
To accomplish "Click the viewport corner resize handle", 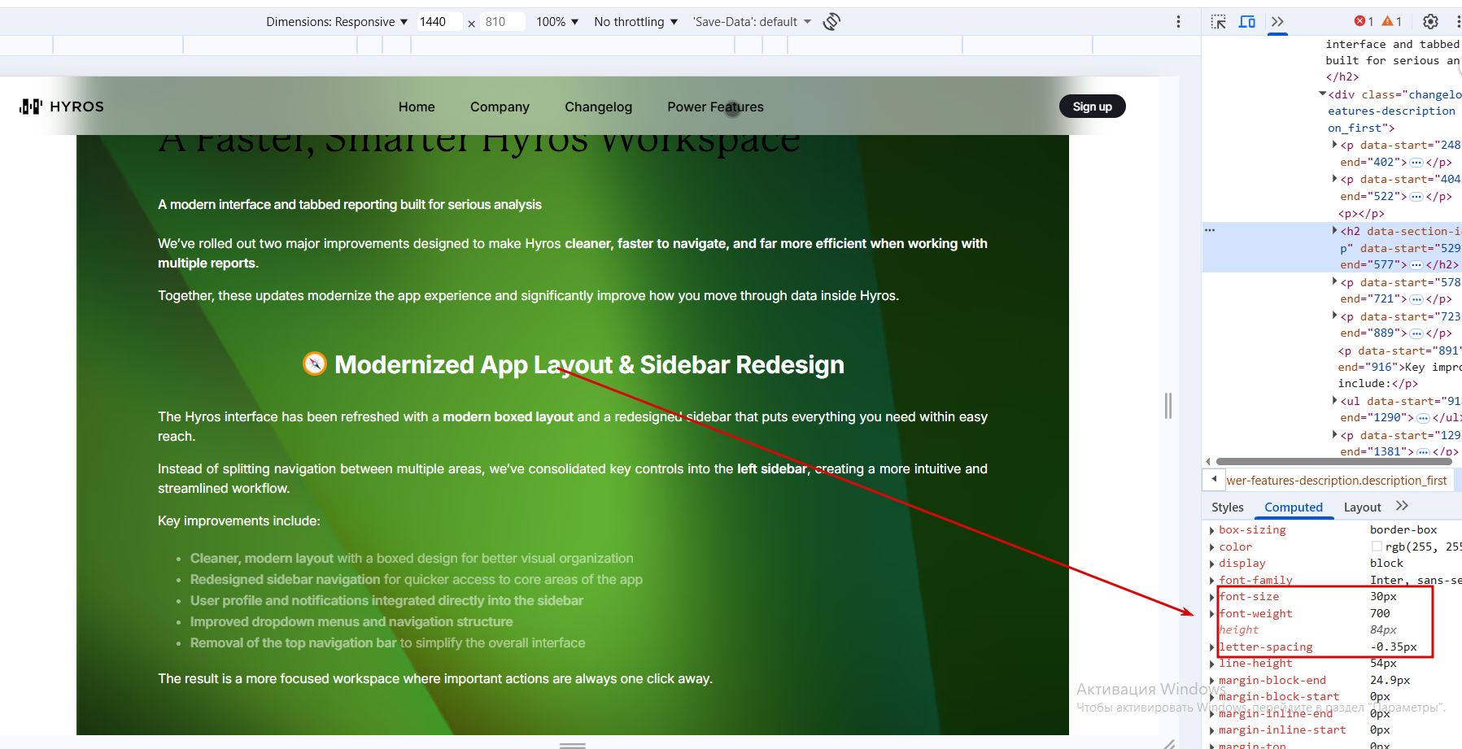I will (1169, 743).
